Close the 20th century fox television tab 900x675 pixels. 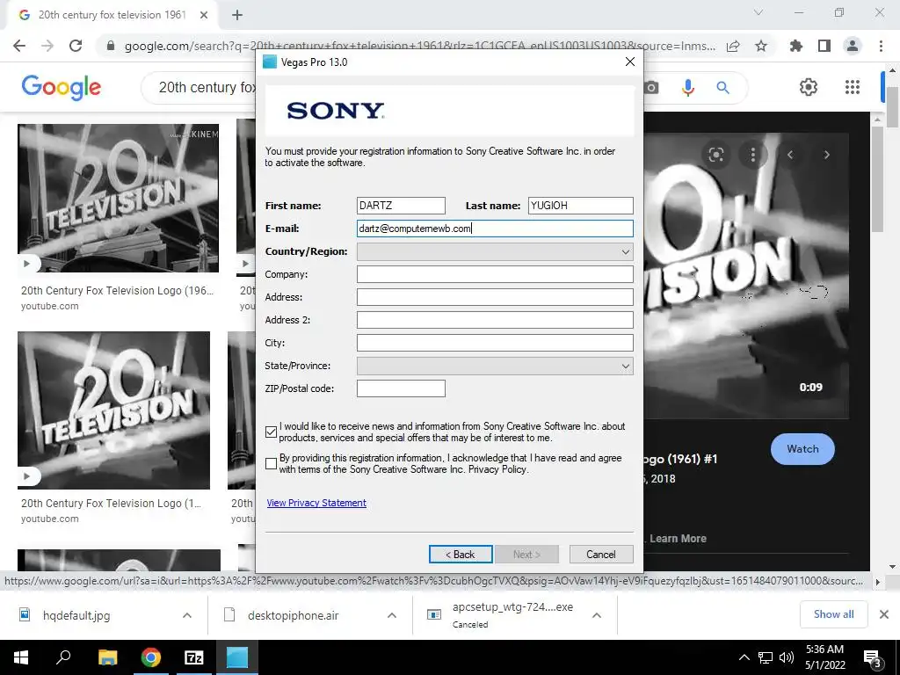204,16
